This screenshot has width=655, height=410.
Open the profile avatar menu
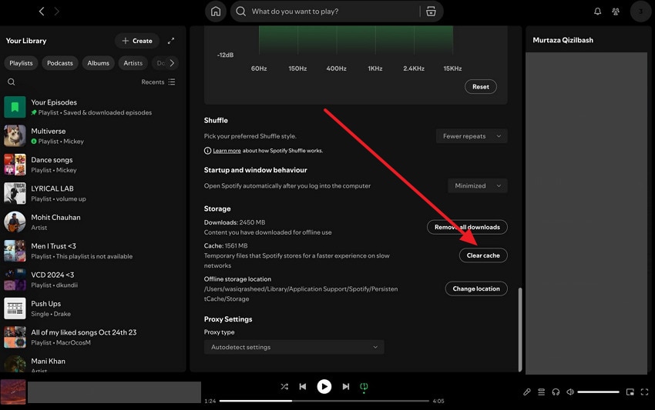click(640, 12)
